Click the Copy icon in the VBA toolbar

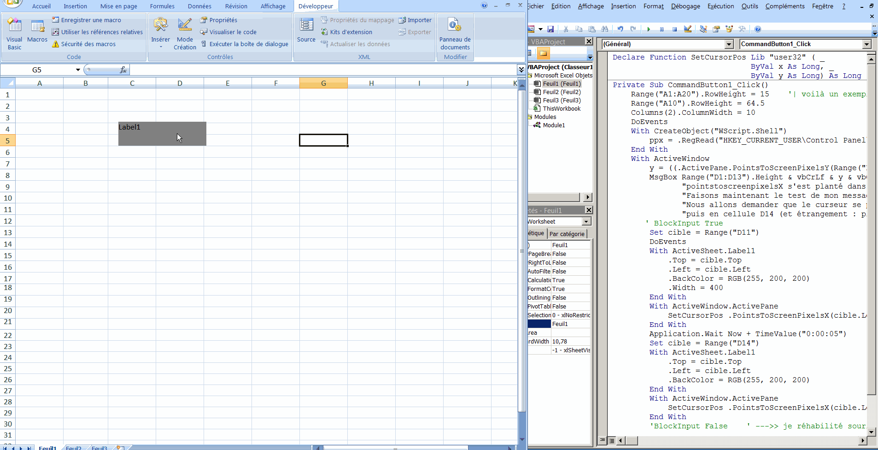pos(579,29)
